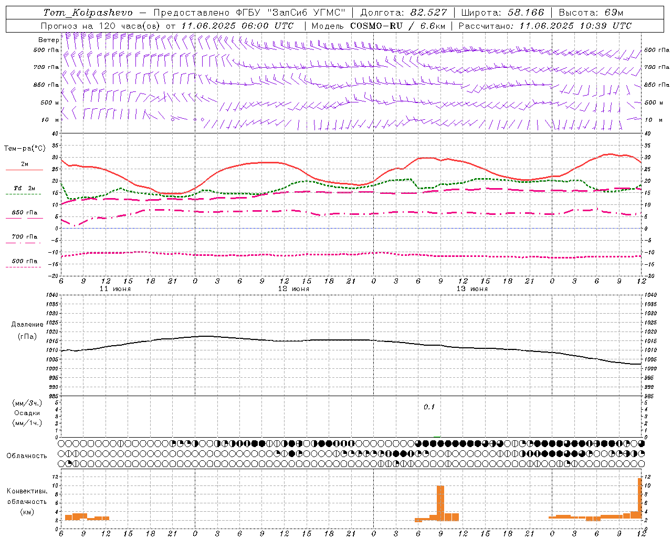
Task: Click the Давление pressure panel label
Action: click(27, 325)
